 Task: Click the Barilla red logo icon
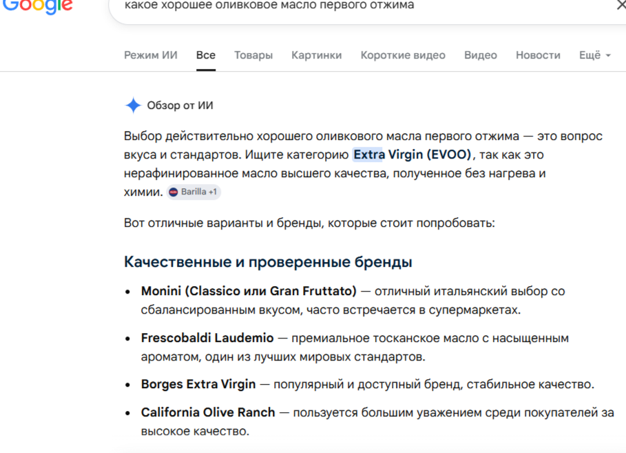[x=174, y=192]
